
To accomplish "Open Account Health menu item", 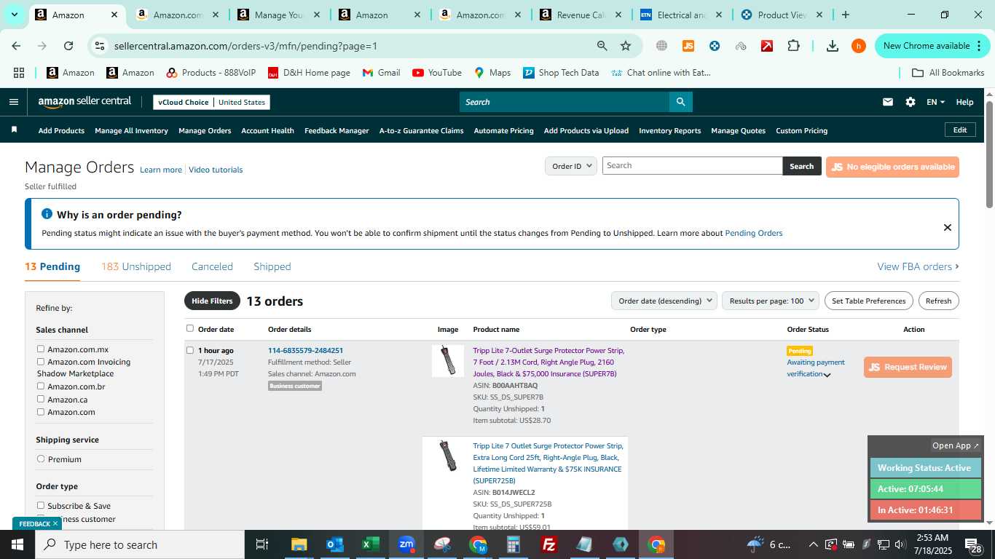I will (267, 130).
